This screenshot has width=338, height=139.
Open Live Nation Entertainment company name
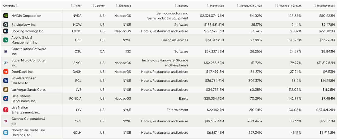[x=26, y=110]
